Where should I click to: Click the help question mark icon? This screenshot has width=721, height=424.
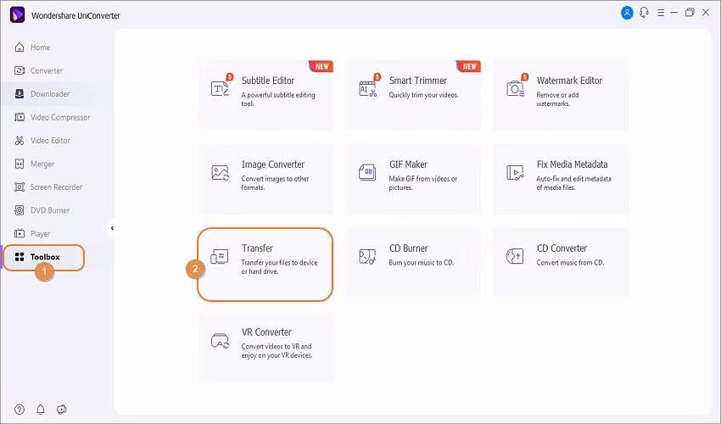click(x=19, y=410)
